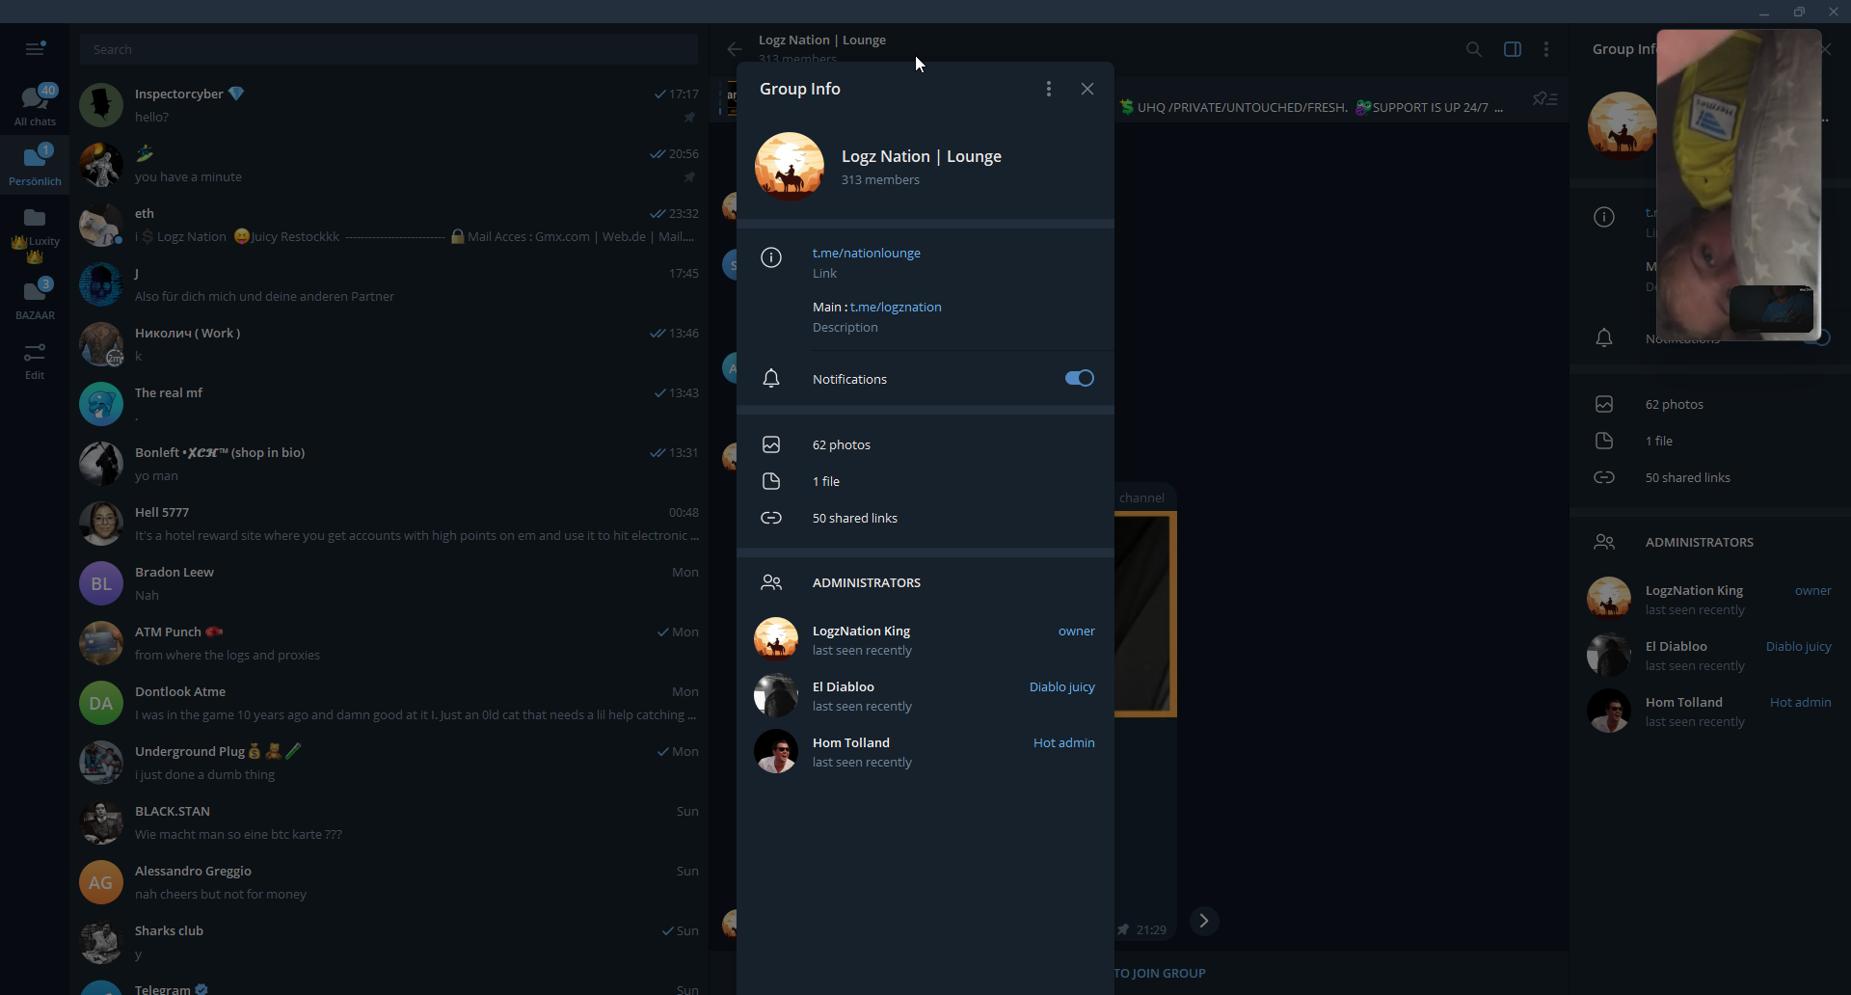Open the 1 file entry
Image resolution: width=1851 pixels, height=995 pixels.
click(825, 481)
